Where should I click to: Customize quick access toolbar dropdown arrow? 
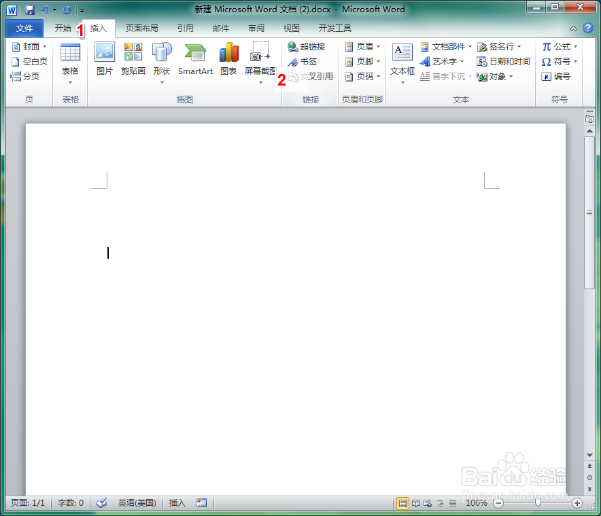tap(82, 10)
